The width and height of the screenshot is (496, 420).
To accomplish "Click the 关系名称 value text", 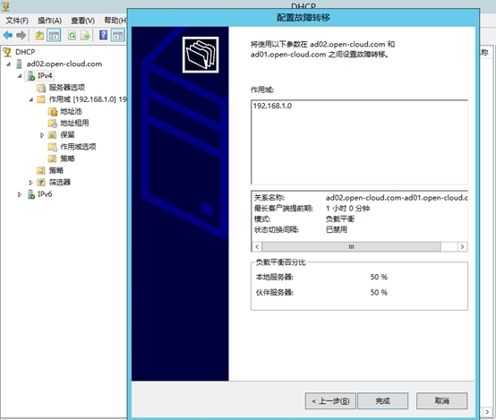I will 397,198.
